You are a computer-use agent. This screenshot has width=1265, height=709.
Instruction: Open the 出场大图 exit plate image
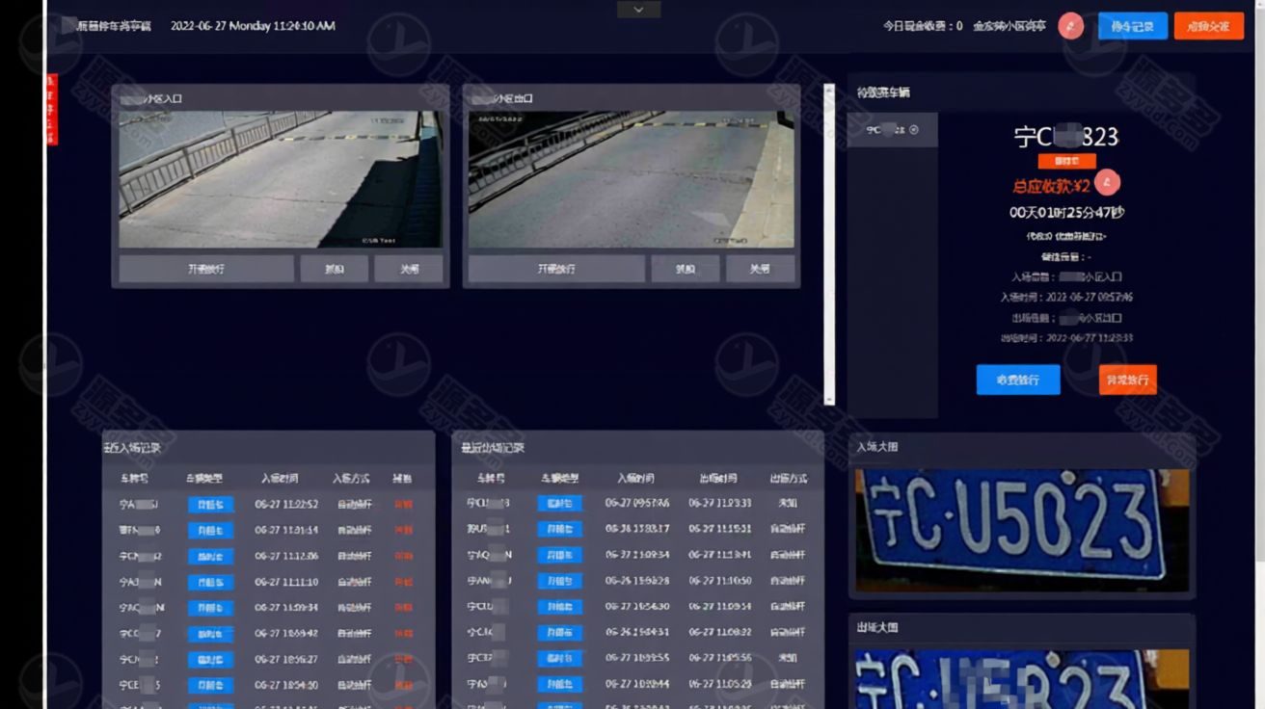pos(1022,679)
